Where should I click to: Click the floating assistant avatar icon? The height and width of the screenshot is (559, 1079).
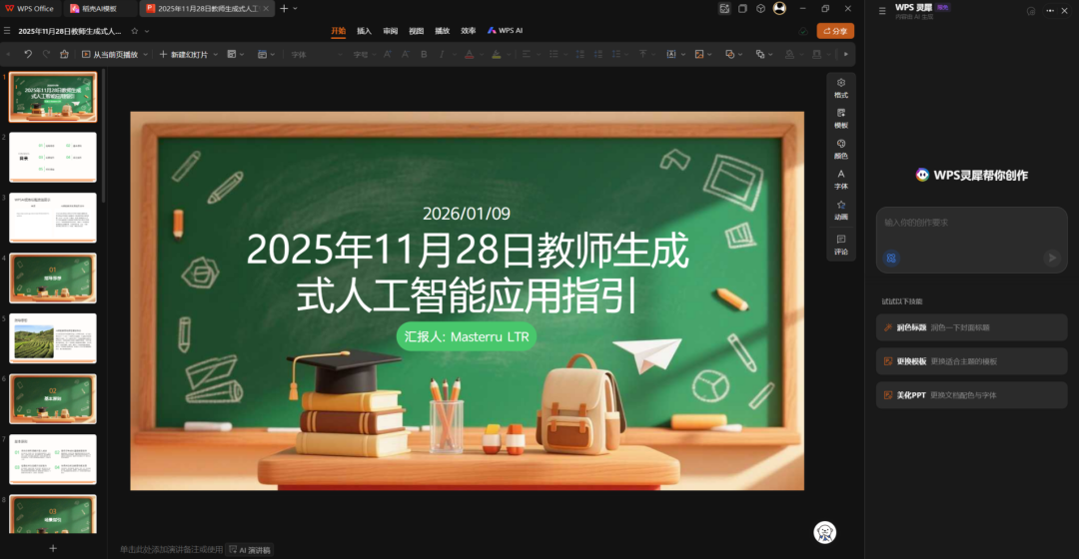(x=824, y=532)
